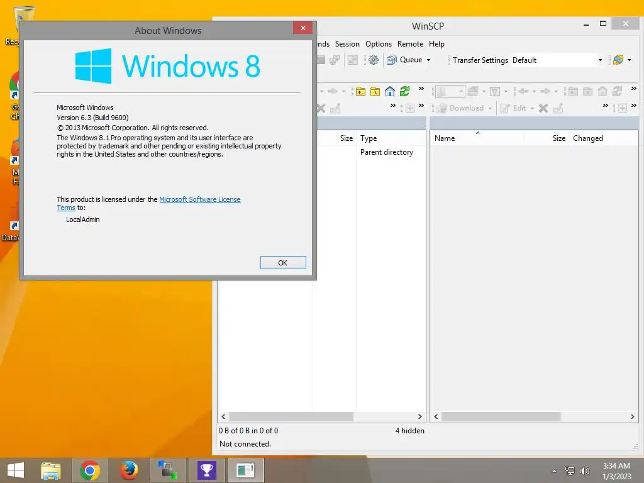This screenshot has width=644, height=483.
Task: Refresh the local panel with green arrows
Action: click(404, 91)
